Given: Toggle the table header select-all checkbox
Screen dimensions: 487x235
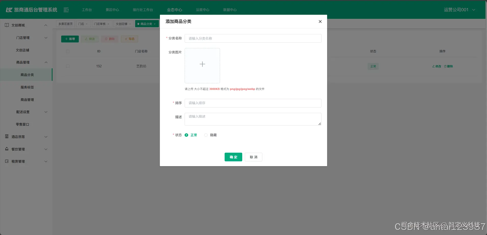Looking at the screenshot, I should (68, 51).
